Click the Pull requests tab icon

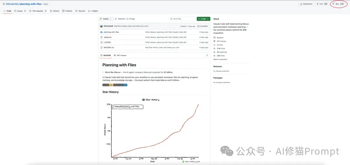[x=30, y=11]
